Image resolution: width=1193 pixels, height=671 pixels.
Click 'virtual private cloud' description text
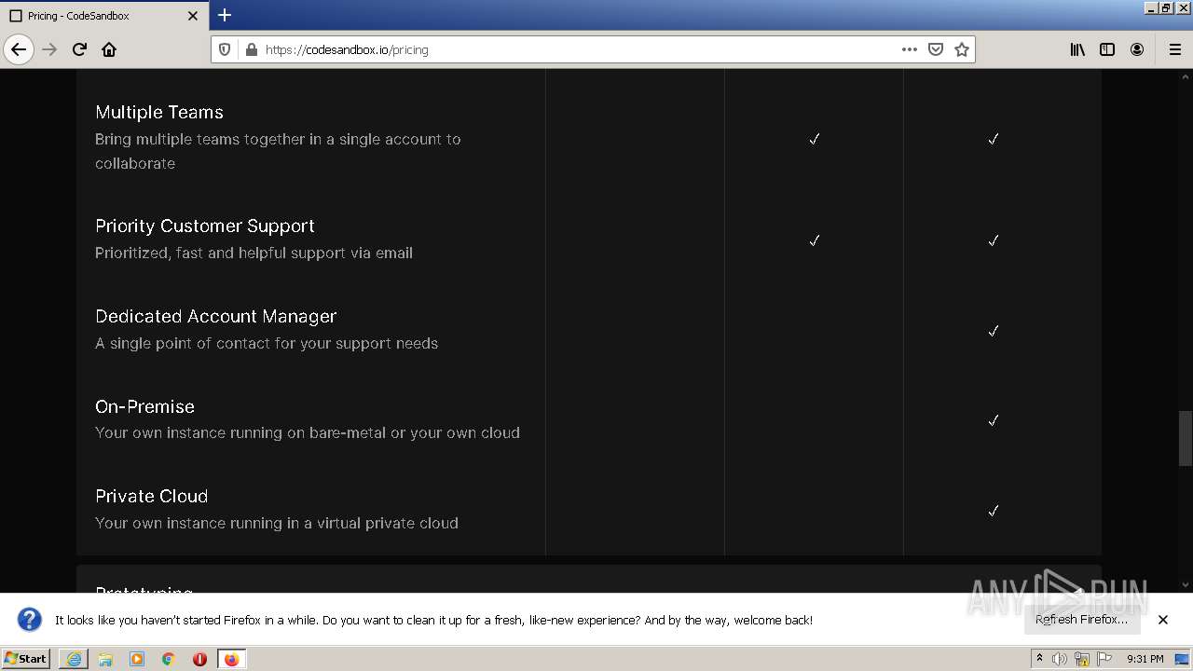click(x=277, y=523)
